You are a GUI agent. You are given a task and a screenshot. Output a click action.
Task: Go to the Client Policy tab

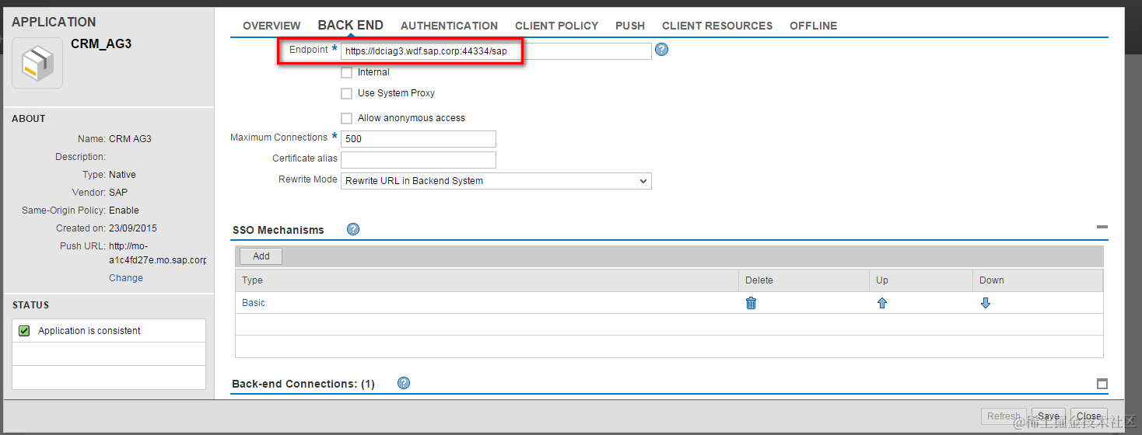tap(556, 26)
